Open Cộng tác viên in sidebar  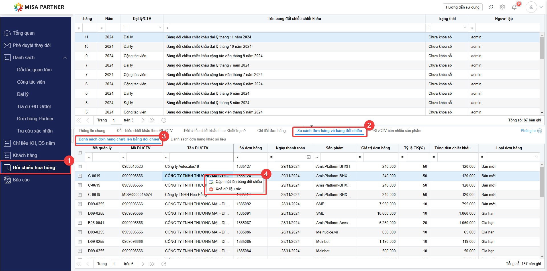[x=31, y=82]
